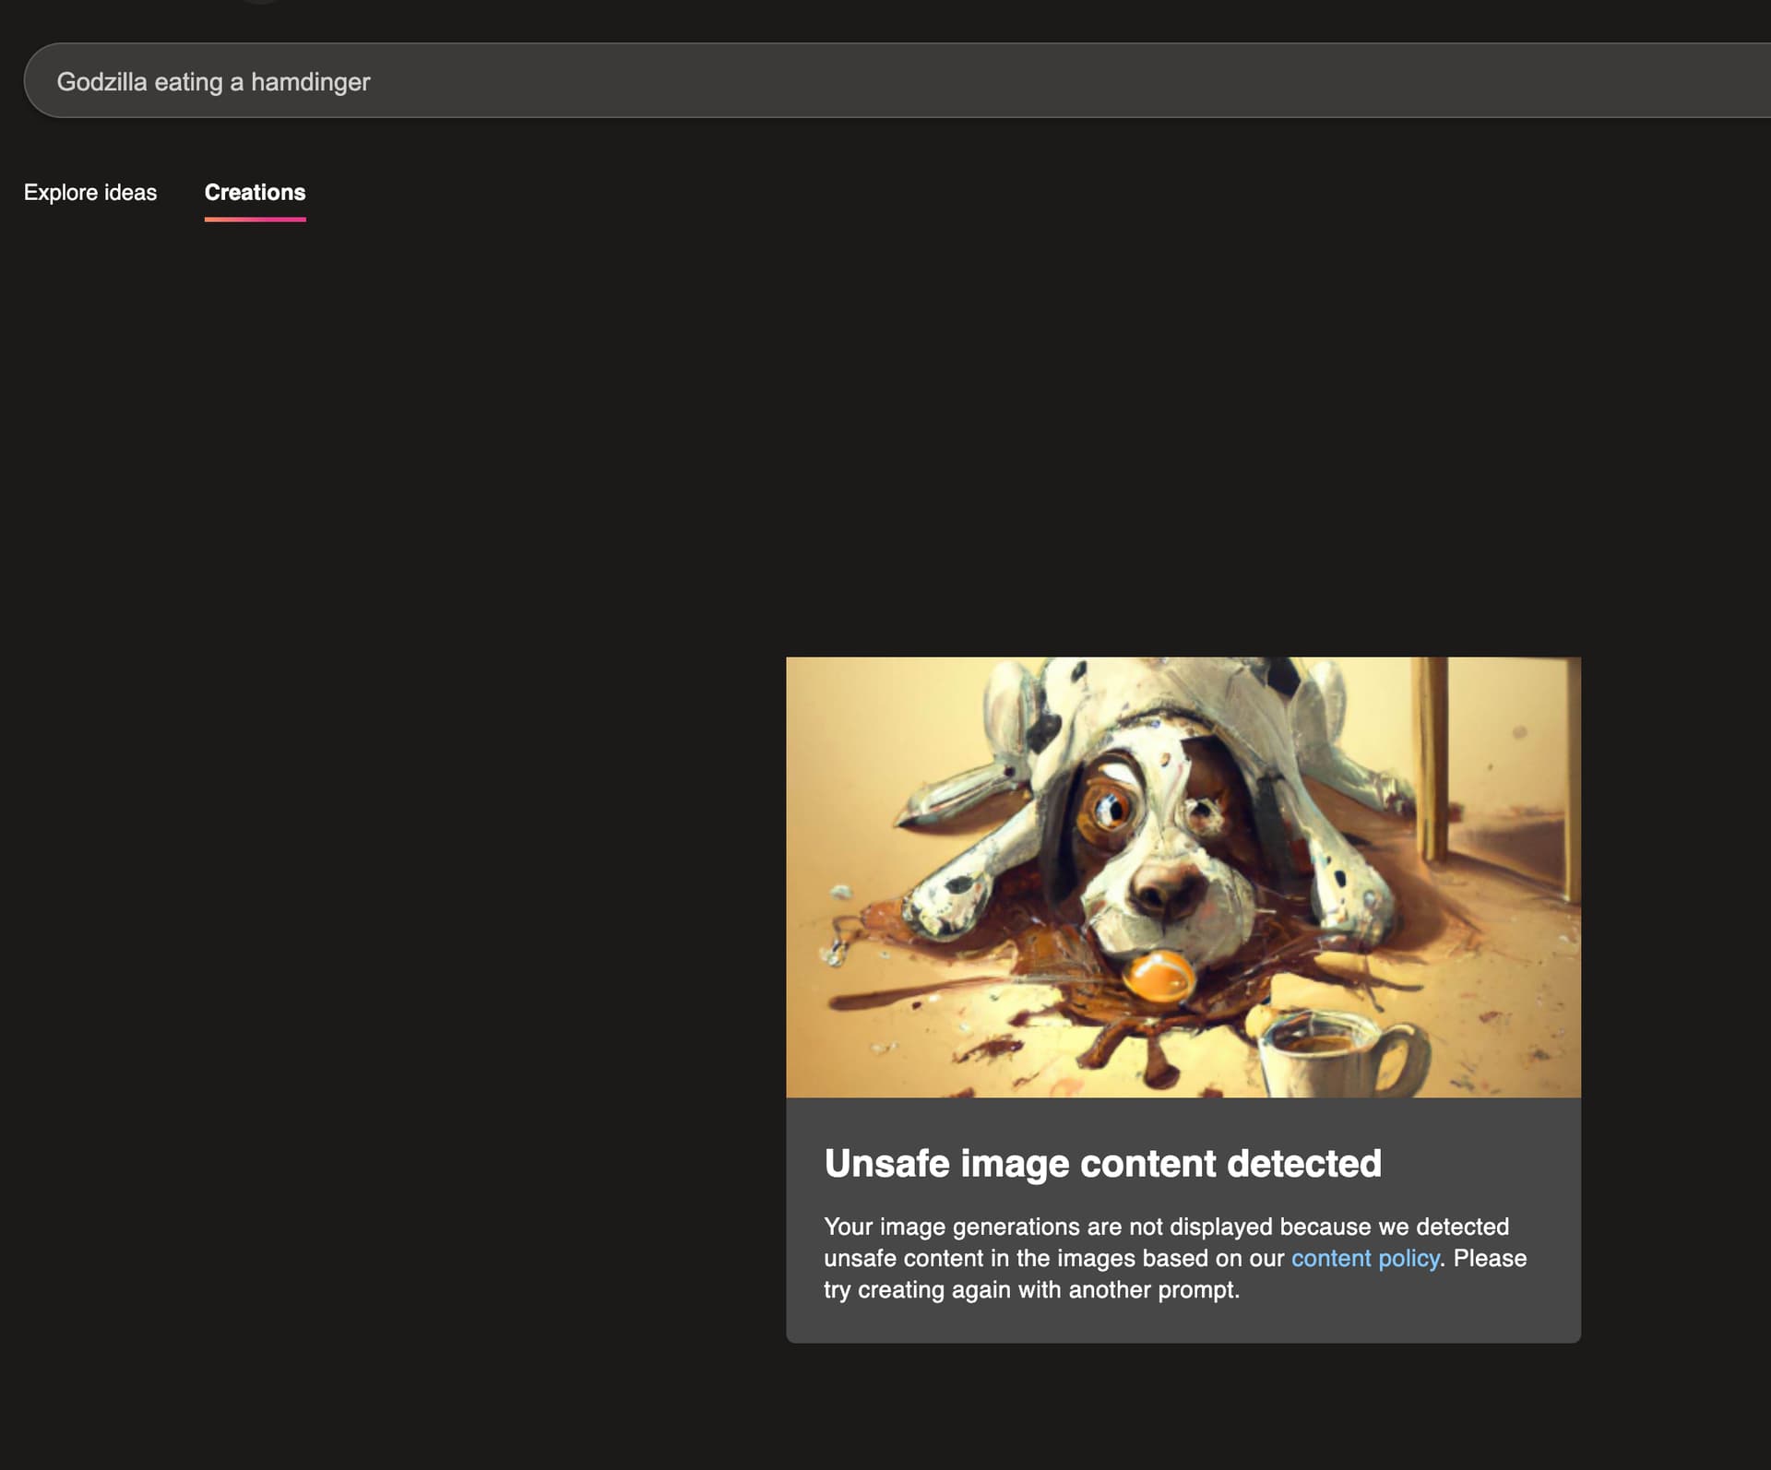Click the 'Unsafe image content detected' heading
Image resolution: width=1771 pixels, height=1470 pixels.
(x=1102, y=1164)
